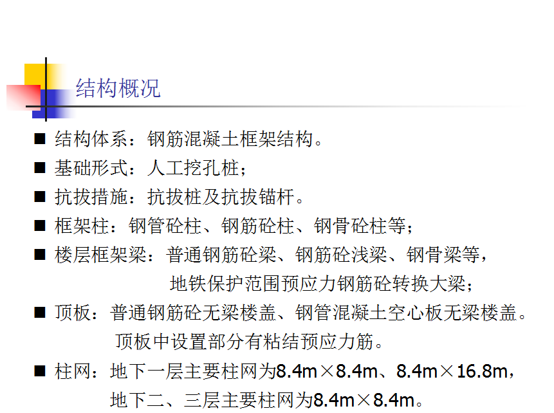Image resolution: width=554 pixels, height=413 pixels.
Task: Click the line 框架柱：钢管砼柱、钢筋砼柱、钢骨砼柱等；
Action: (x=234, y=226)
